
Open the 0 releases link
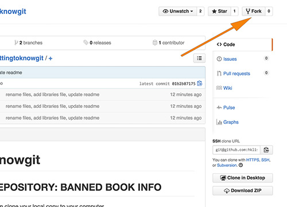point(97,42)
